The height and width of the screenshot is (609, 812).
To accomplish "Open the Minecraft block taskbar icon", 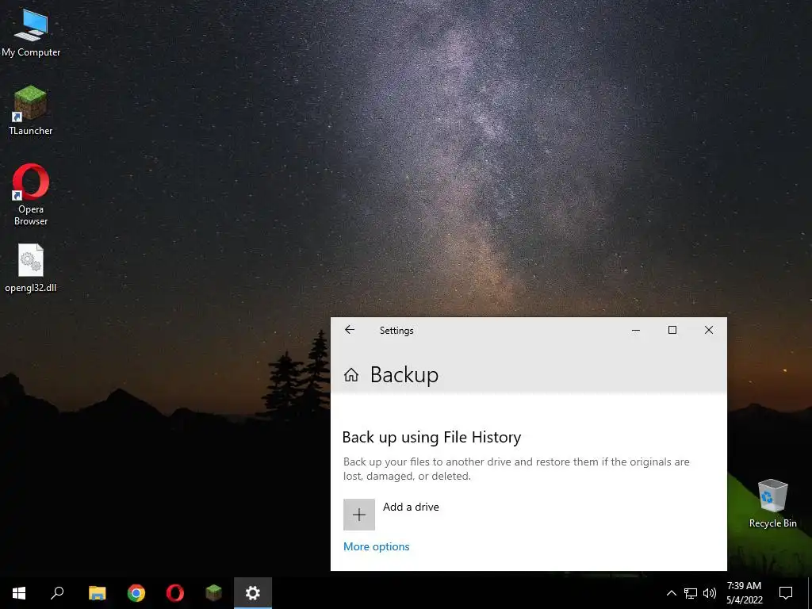I will [x=214, y=593].
